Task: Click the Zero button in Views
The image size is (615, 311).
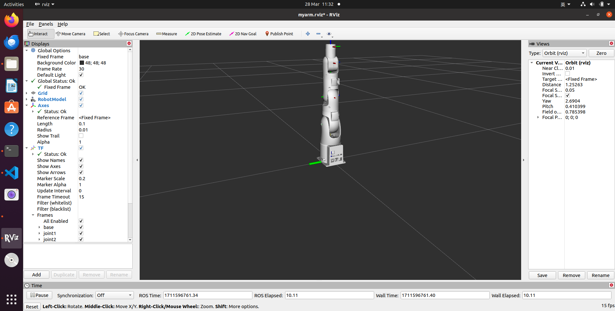Action: click(601, 53)
